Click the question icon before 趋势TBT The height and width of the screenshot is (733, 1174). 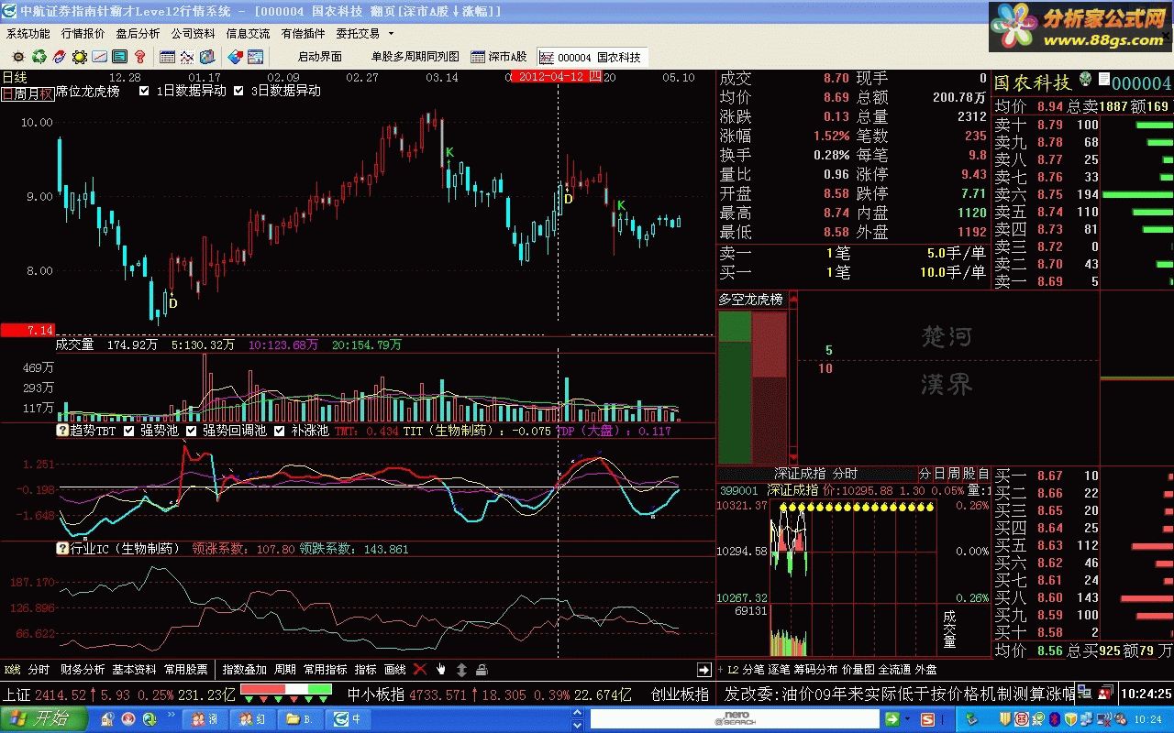[62, 430]
